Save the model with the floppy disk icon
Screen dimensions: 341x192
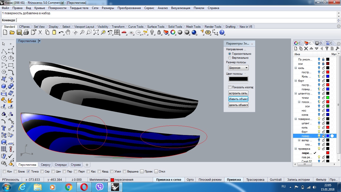click(19, 32)
